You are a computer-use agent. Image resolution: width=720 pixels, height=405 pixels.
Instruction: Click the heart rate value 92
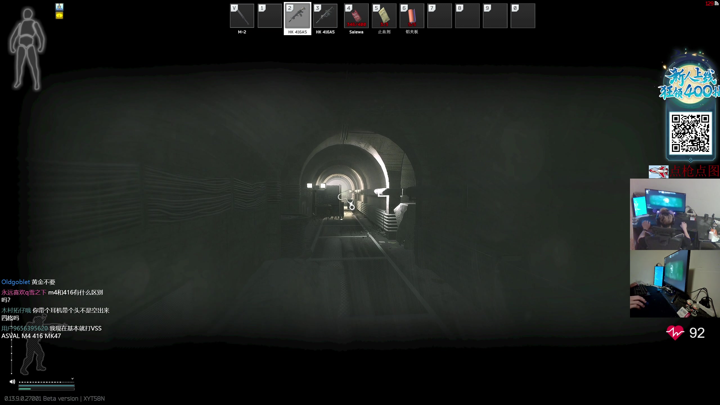click(697, 333)
